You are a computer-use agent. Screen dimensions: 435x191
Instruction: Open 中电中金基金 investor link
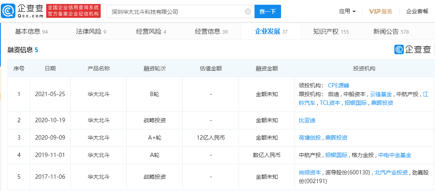[x=395, y=155]
